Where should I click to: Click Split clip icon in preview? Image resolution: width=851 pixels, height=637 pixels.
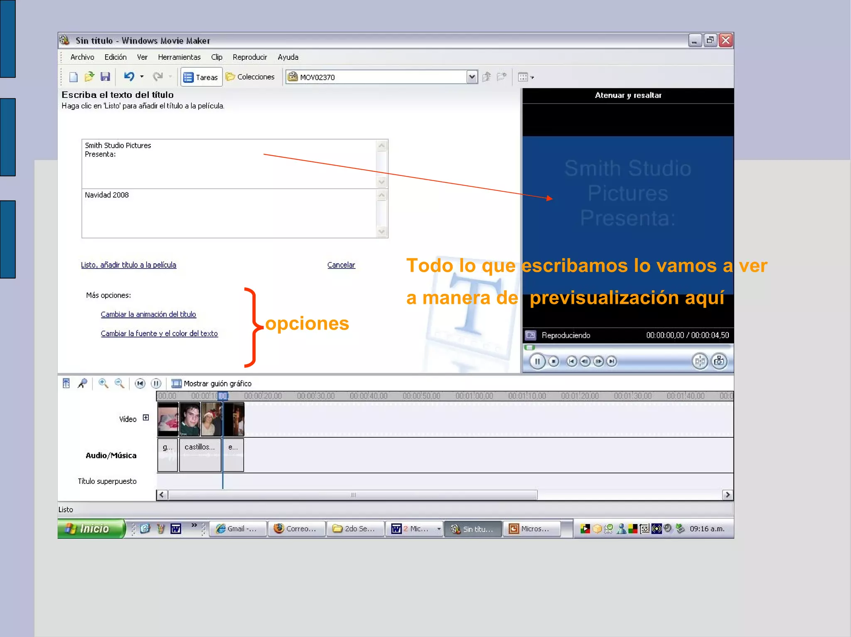click(700, 361)
